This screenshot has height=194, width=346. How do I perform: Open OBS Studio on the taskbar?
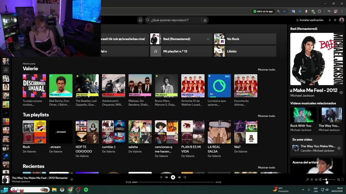[x=78, y=190]
